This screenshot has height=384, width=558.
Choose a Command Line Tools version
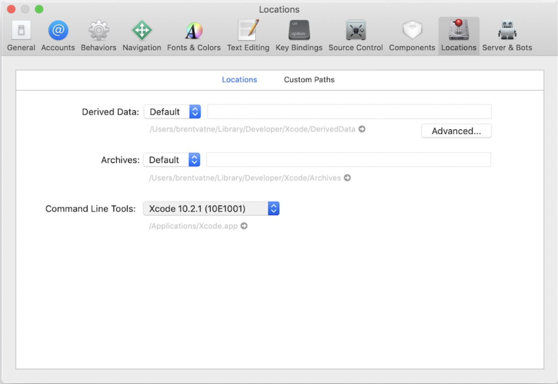click(x=211, y=209)
